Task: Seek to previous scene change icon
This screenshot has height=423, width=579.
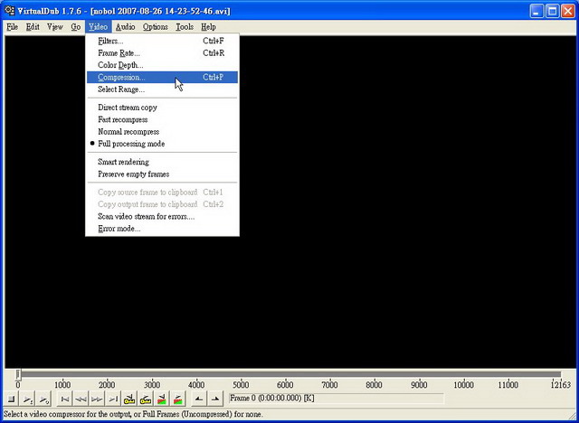Action: click(x=161, y=399)
